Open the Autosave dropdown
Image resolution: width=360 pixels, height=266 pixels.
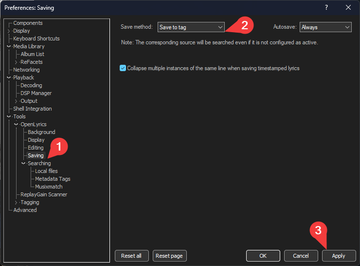pos(325,27)
